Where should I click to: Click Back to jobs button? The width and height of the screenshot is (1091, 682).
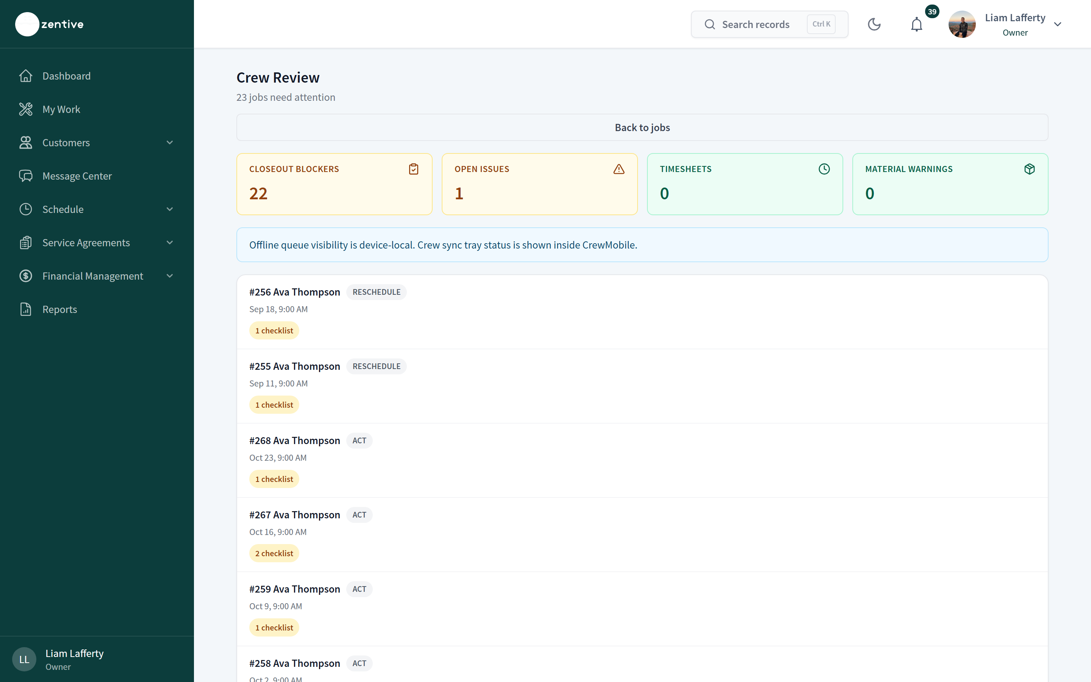click(x=642, y=127)
